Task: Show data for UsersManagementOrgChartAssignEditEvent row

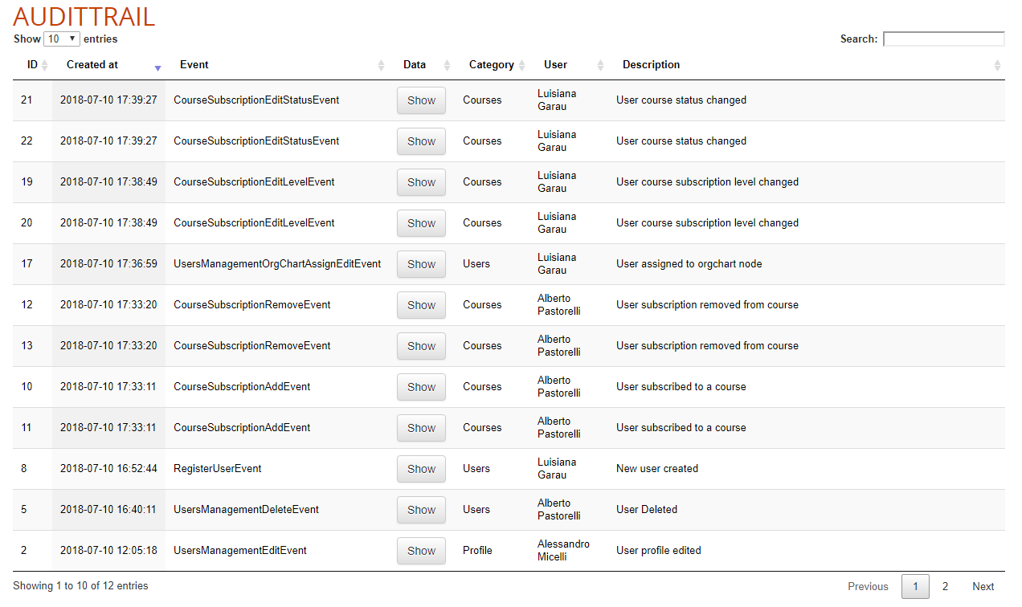Action: (421, 264)
